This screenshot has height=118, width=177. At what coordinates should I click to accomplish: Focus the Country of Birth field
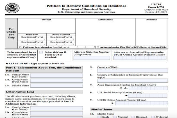tap(133, 71)
